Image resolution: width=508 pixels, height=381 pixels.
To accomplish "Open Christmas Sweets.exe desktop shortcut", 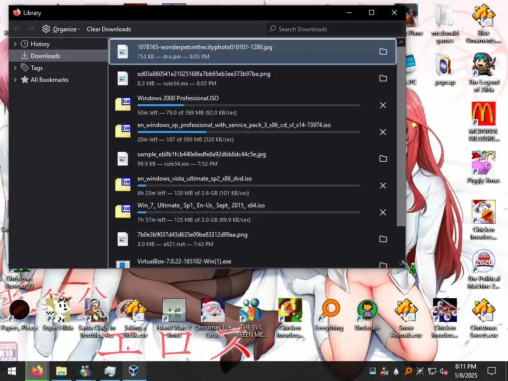I will [483, 318].
